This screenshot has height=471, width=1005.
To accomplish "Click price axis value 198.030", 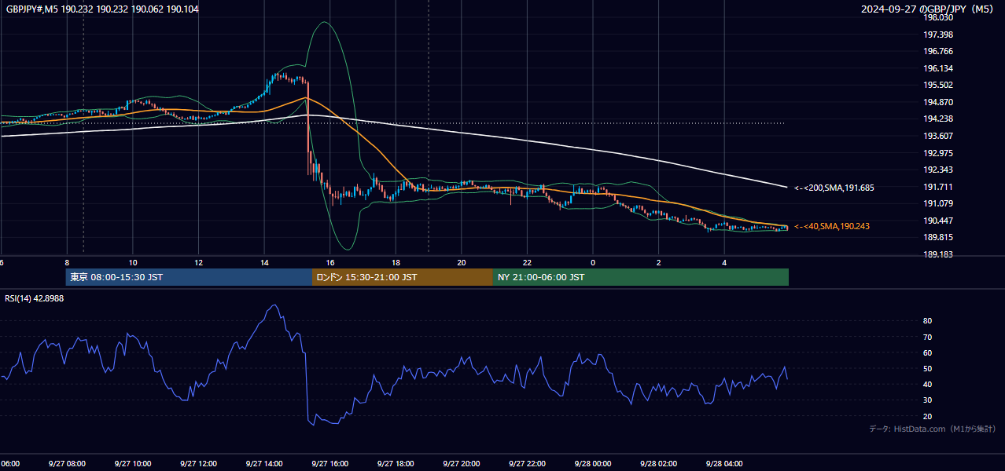I will click(x=937, y=18).
